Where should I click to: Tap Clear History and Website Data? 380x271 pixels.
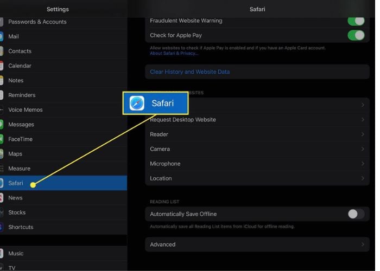click(x=257, y=72)
